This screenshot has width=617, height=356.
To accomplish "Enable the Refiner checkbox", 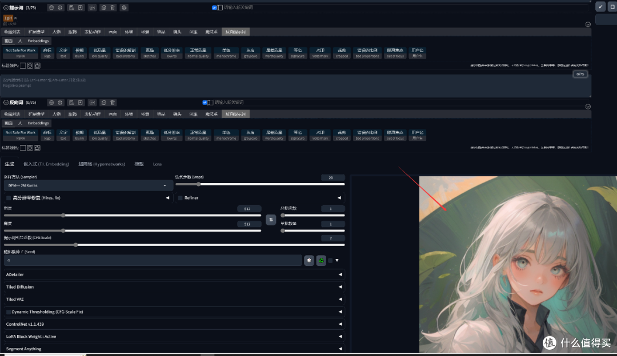I will click(181, 198).
